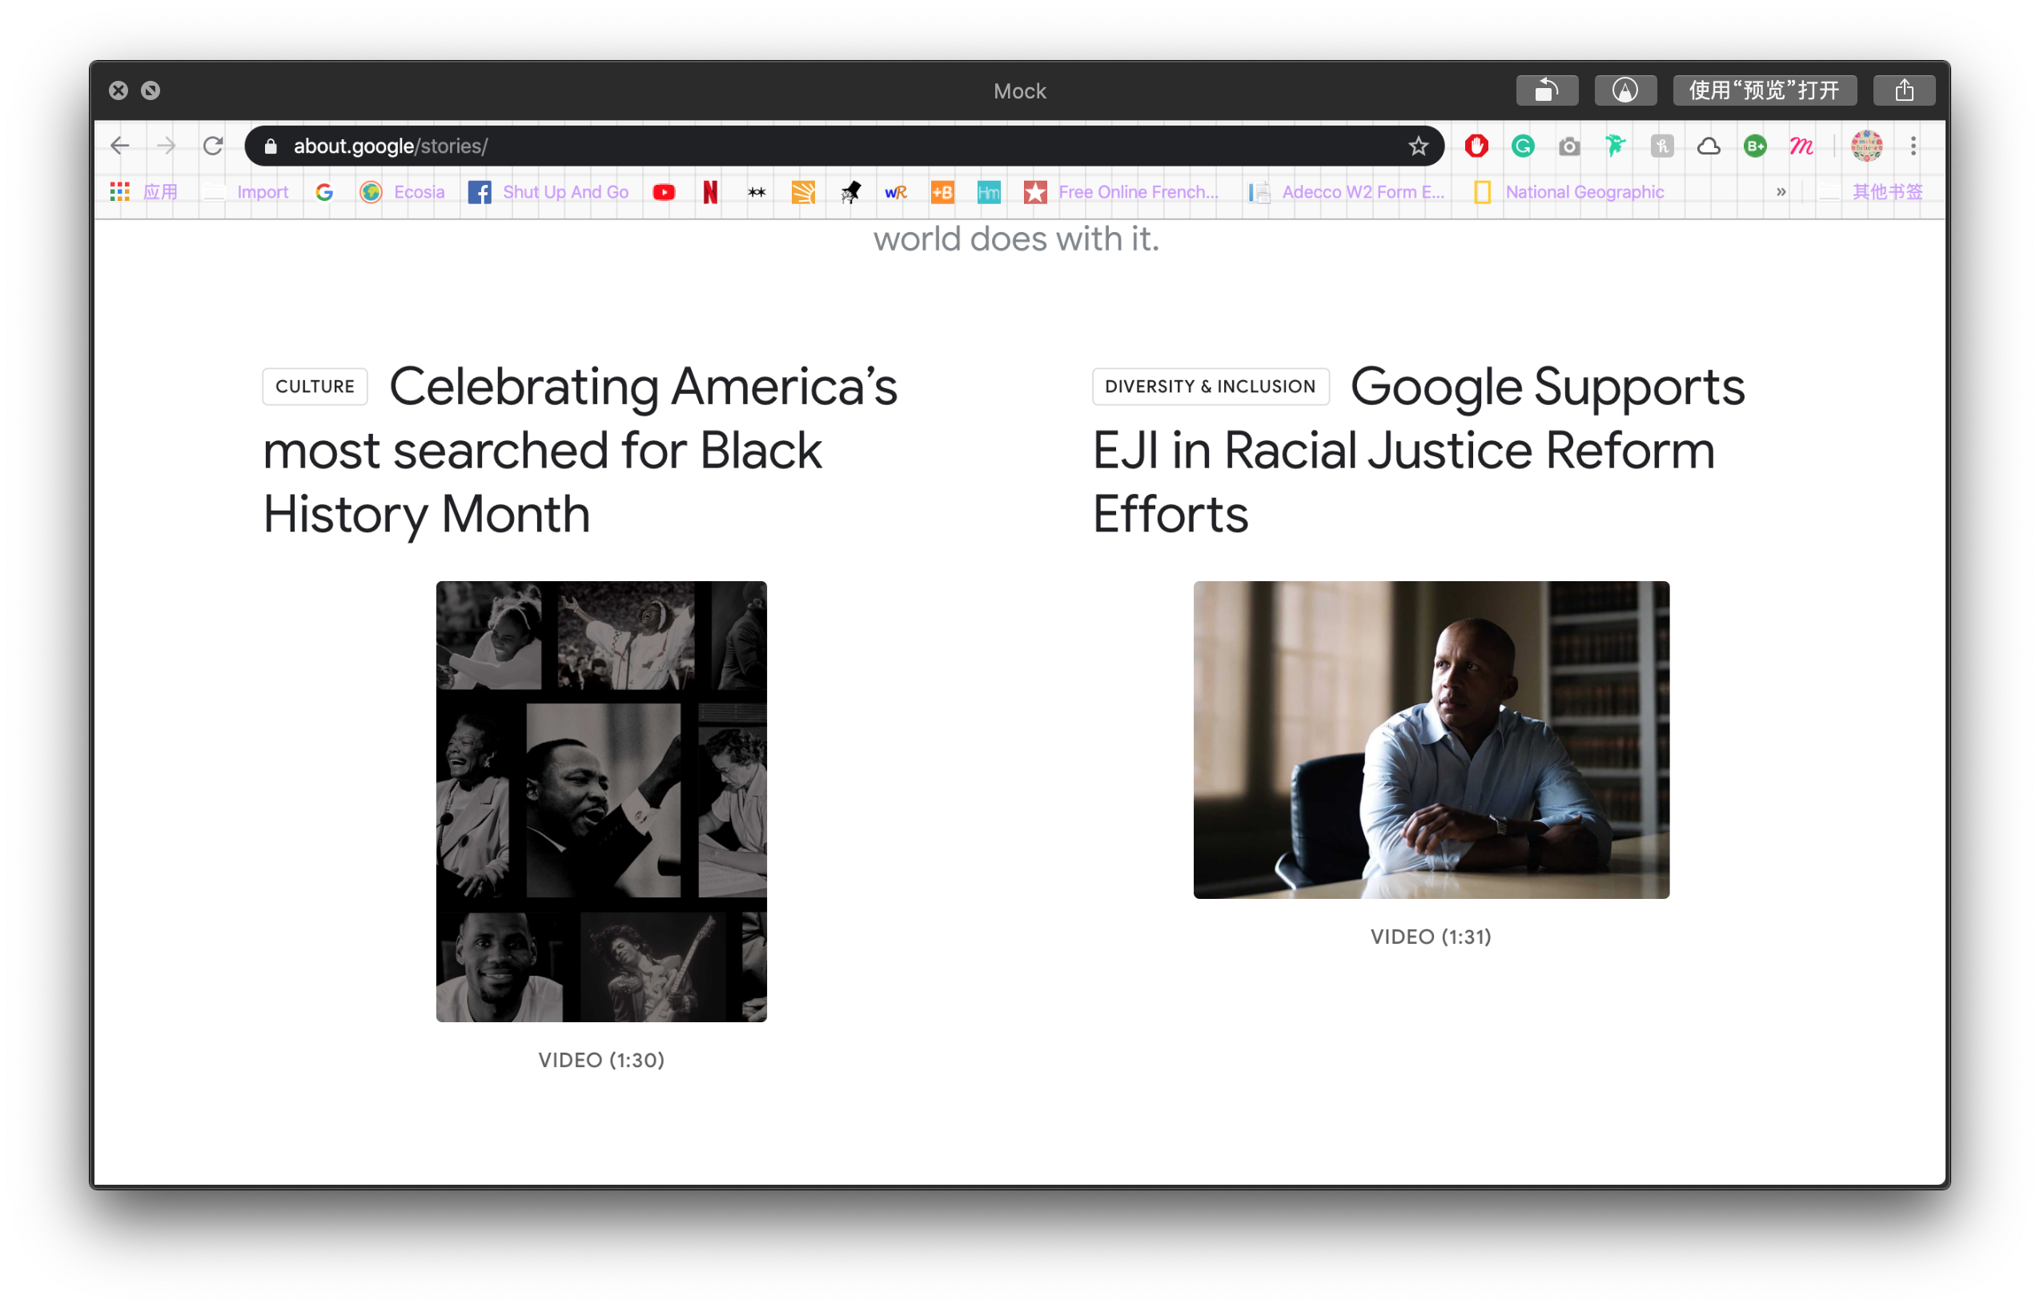The height and width of the screenshot is (1308, 2040).
Task: Open the Netflix bookmark icon
Action: pyautogui.click(x=711, y=193)
